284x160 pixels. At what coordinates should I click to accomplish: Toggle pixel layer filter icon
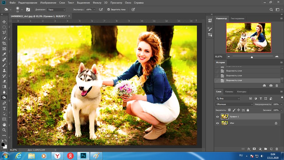(x=251, y=98)
